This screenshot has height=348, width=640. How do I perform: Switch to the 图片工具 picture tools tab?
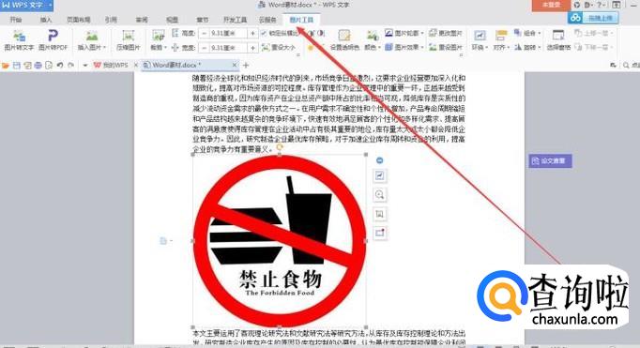301,20
